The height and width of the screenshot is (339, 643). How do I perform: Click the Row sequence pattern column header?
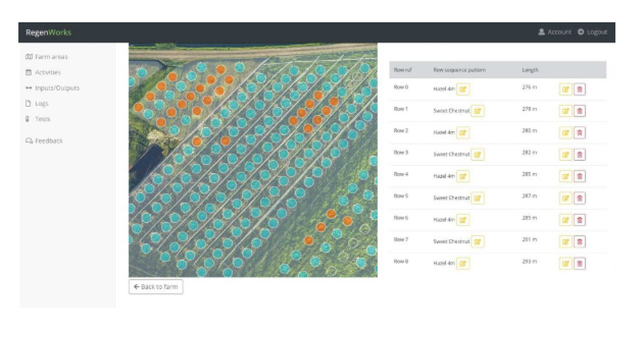click(x=459, y=70)
